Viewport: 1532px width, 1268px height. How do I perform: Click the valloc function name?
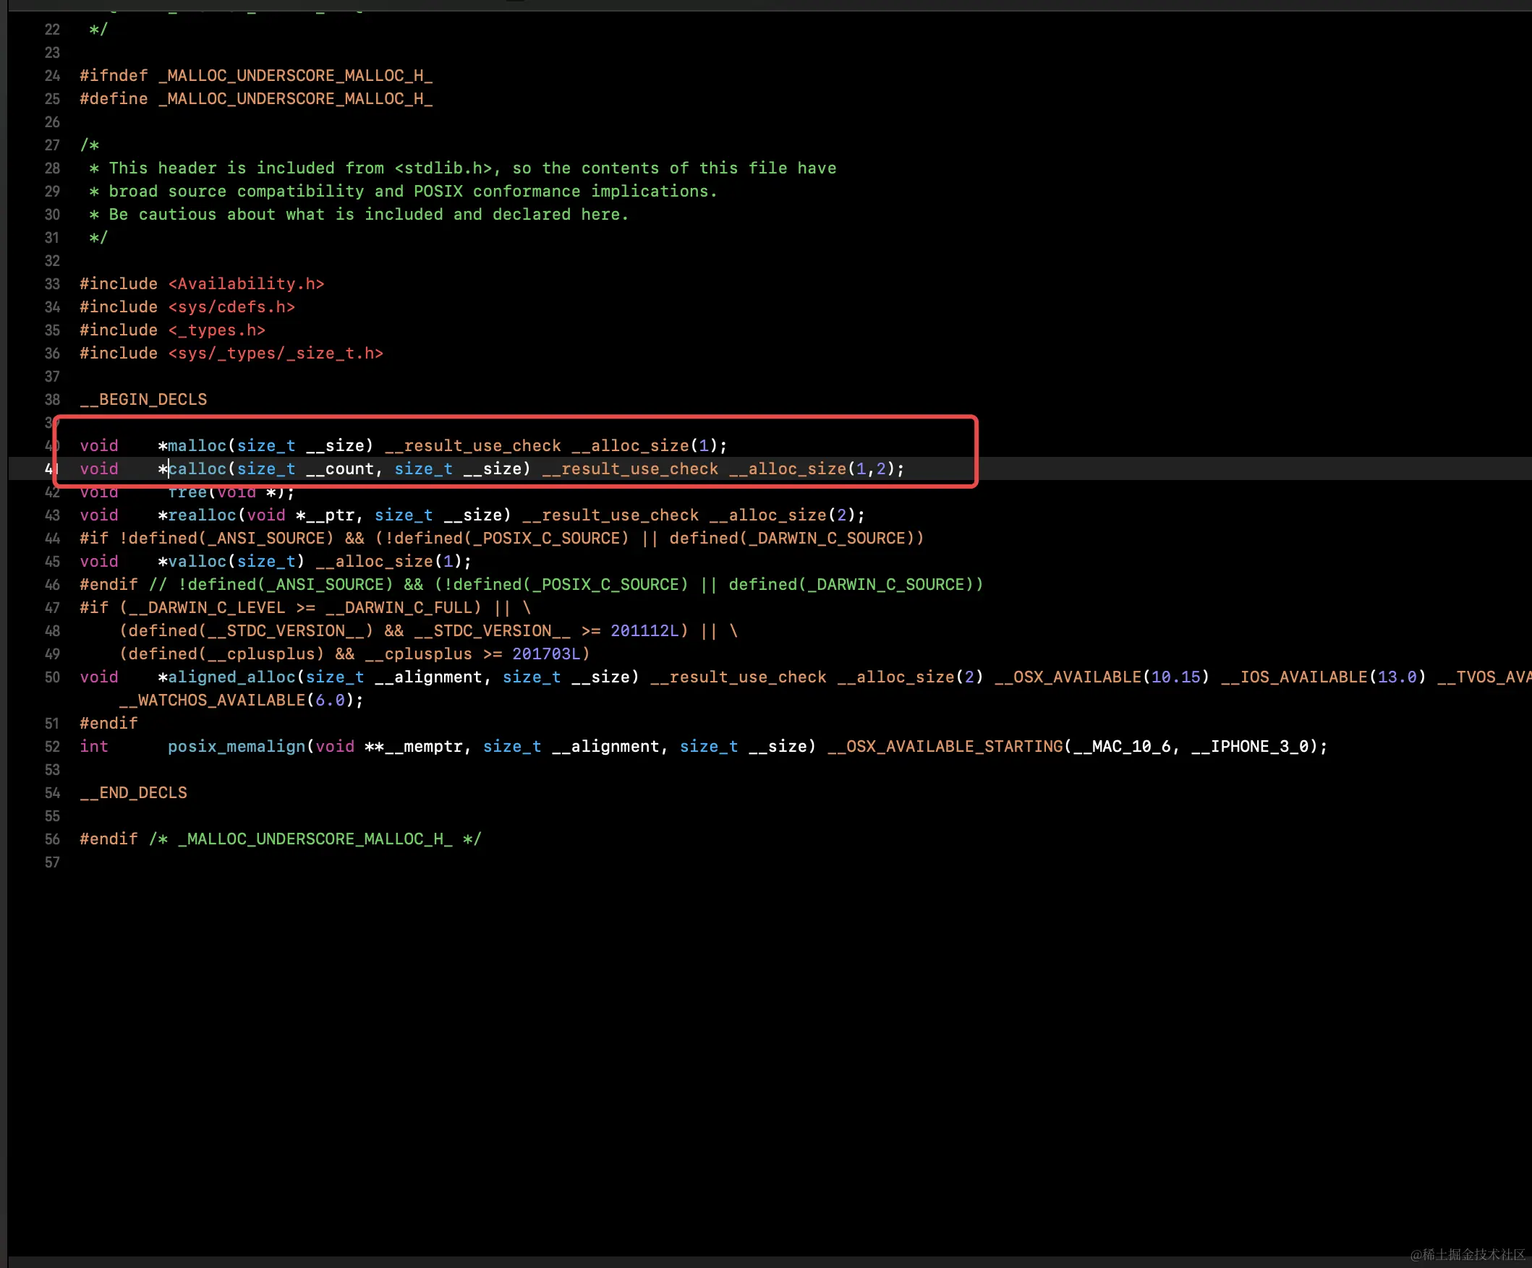(x=197, y=562)
